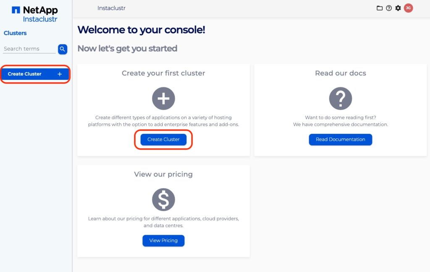Click the NetApp Instaclustr logo
Viewport: 430px width, 272px height.
click(x=34, y=14)
